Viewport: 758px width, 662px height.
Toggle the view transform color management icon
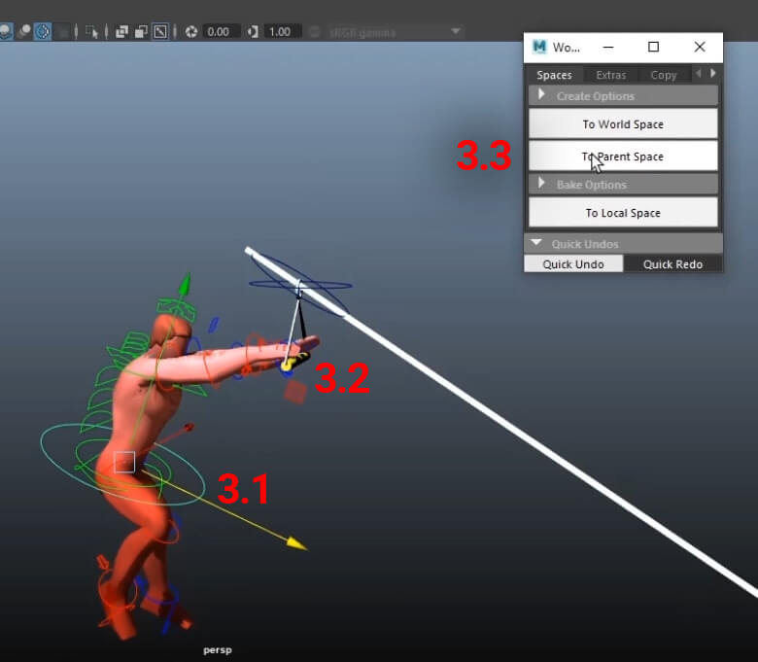315,31
